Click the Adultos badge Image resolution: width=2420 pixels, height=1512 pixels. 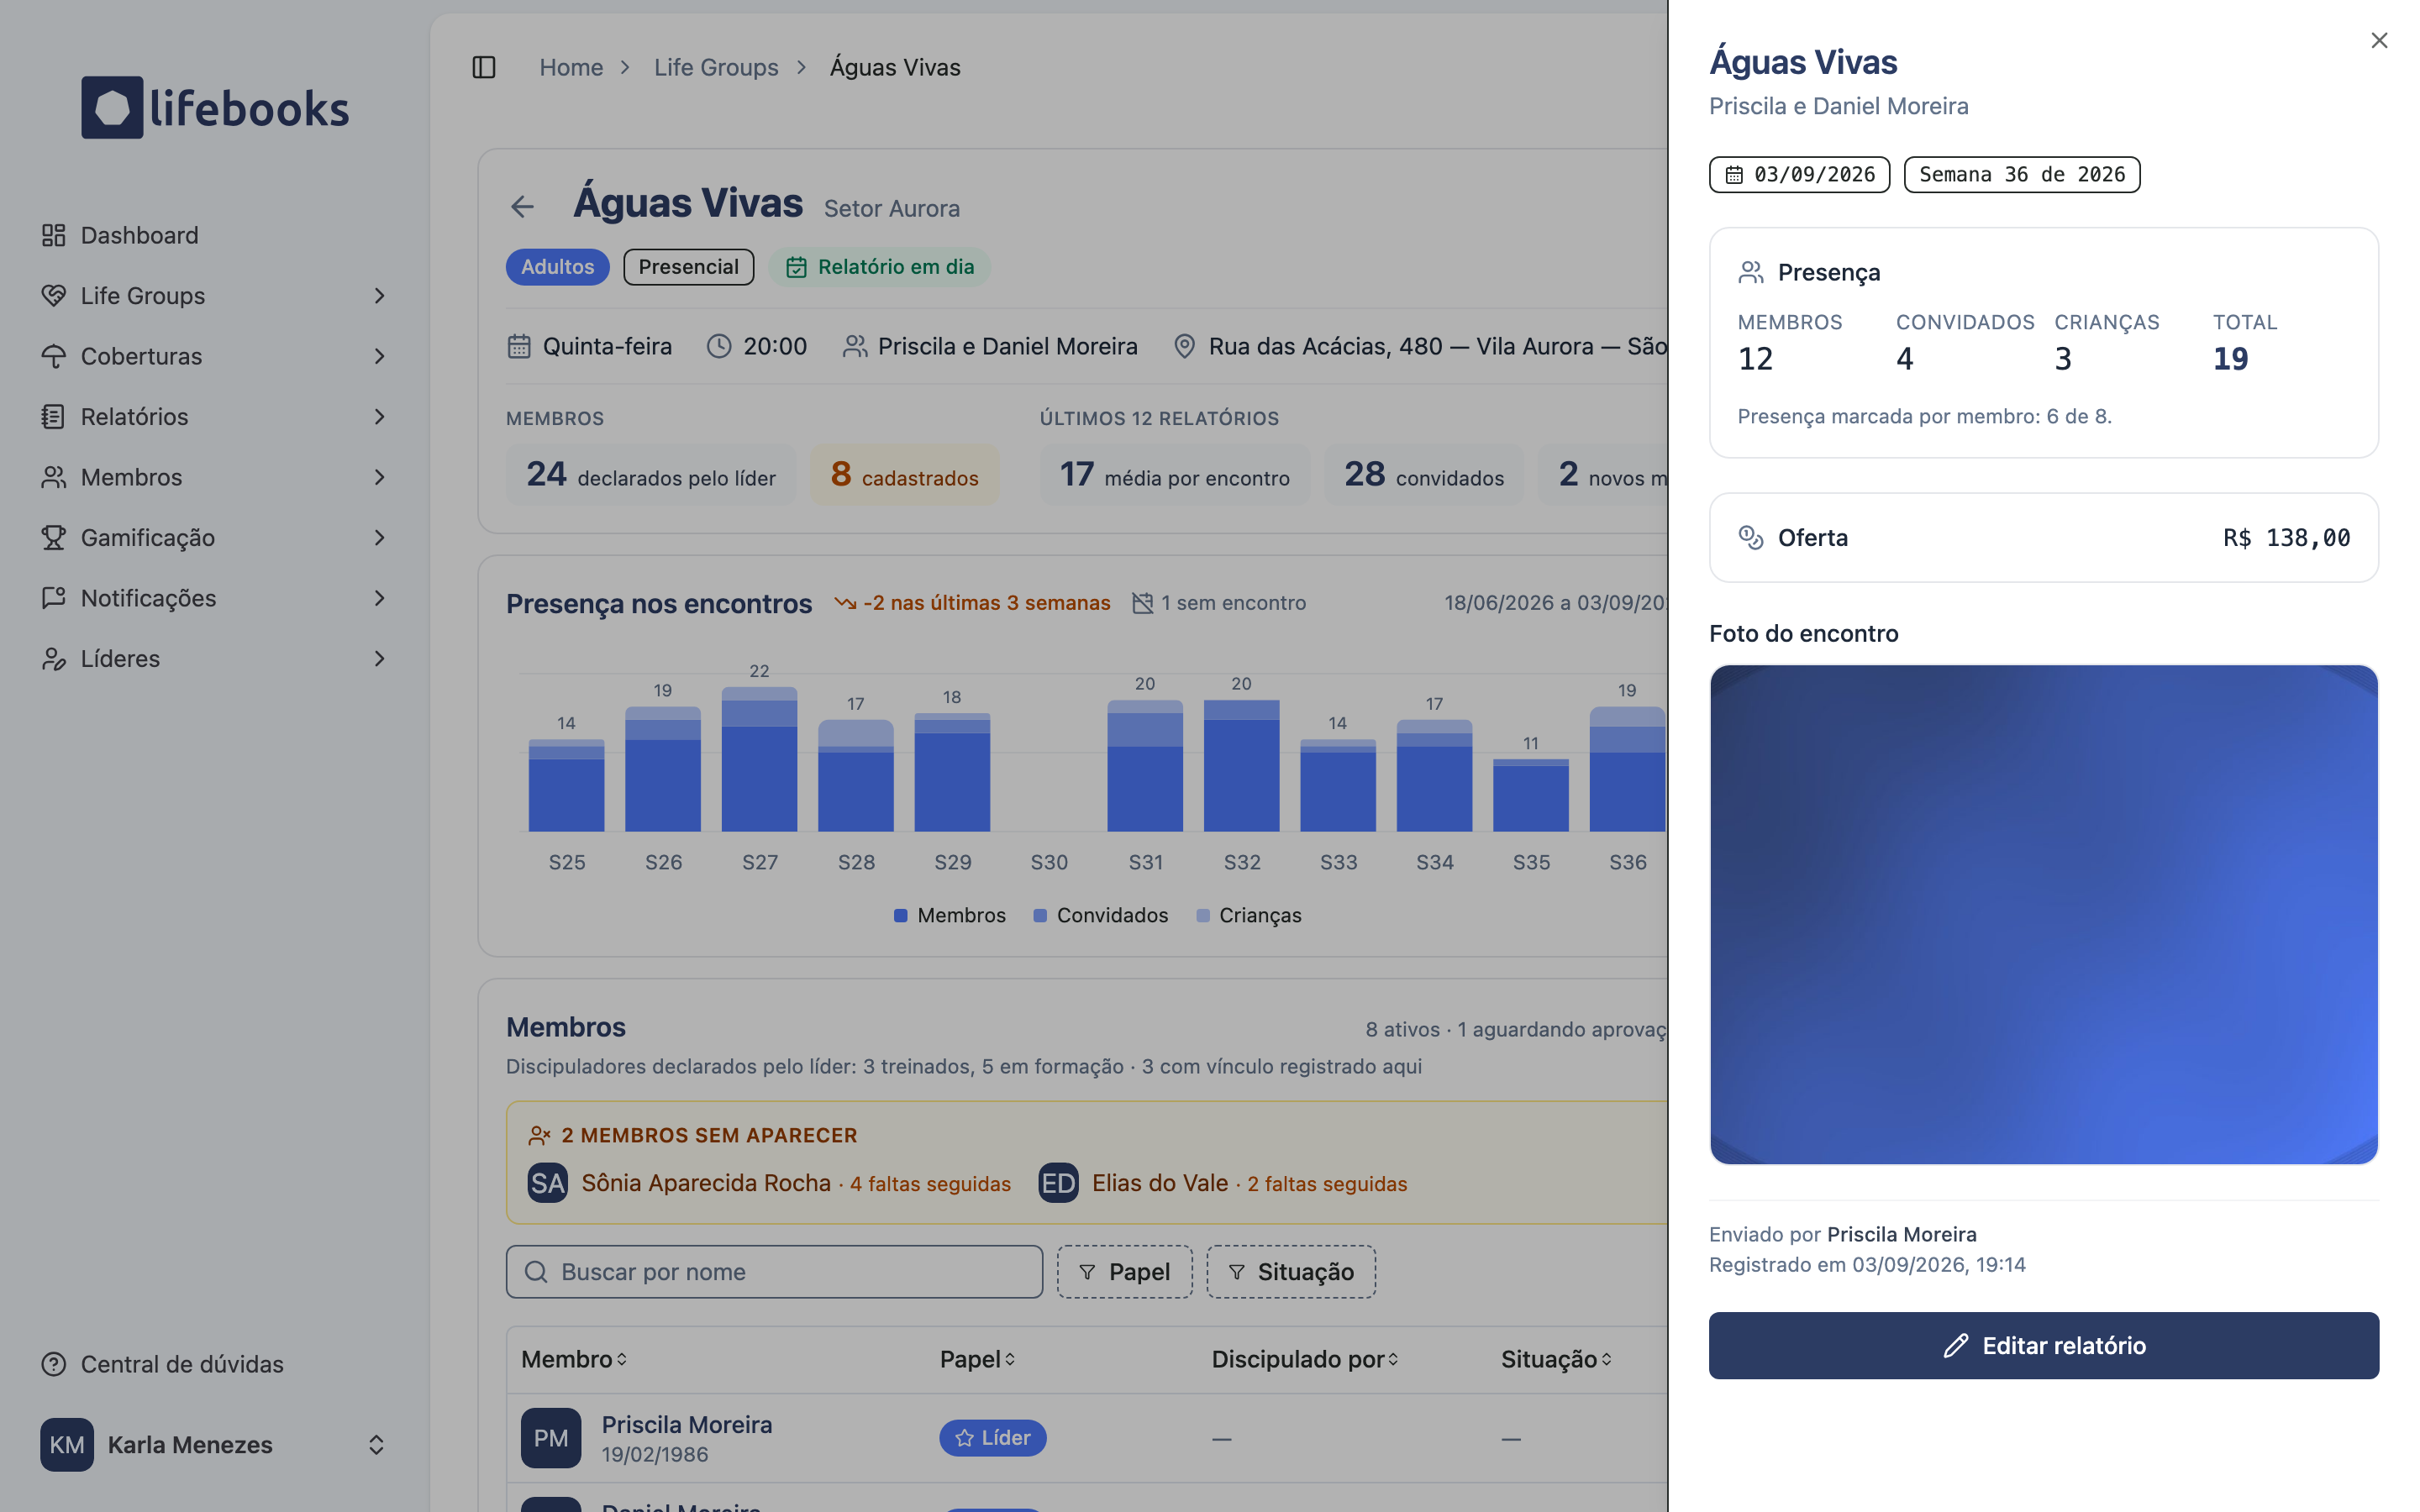(557, 267)
